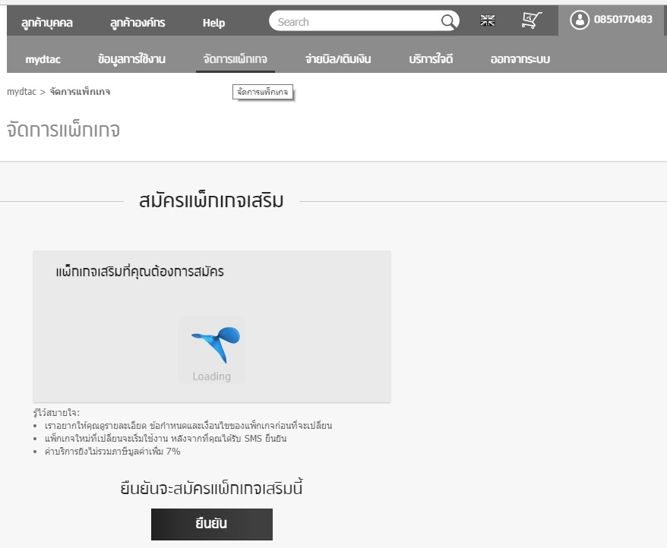Image resolution: width=667 pixels, height=548 pixels.
Task: Click the bullet about SMS ยืนยัน
Action: [166, 438]
